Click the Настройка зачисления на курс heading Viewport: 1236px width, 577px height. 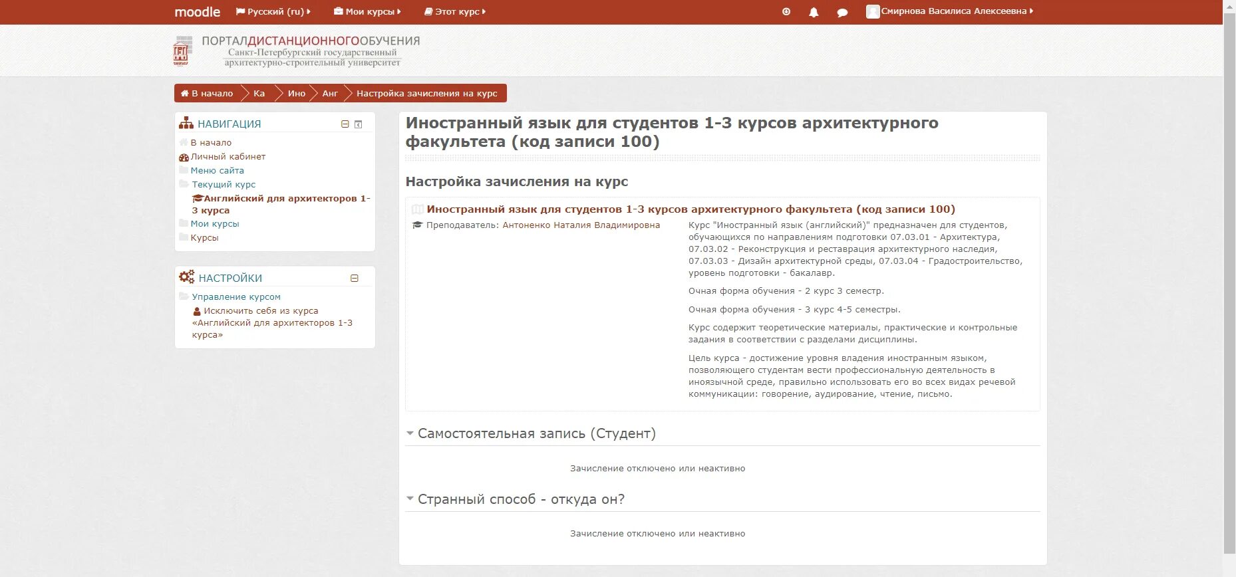click(x=517, y=181)
